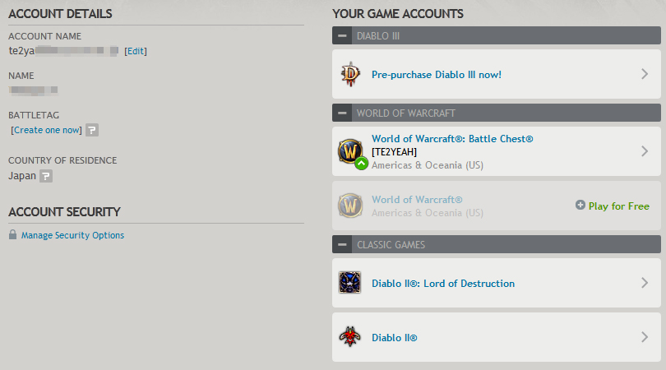666x370 pixels.
Task: Click the plus icon beside Play for Free
Action: coord(580,206)
